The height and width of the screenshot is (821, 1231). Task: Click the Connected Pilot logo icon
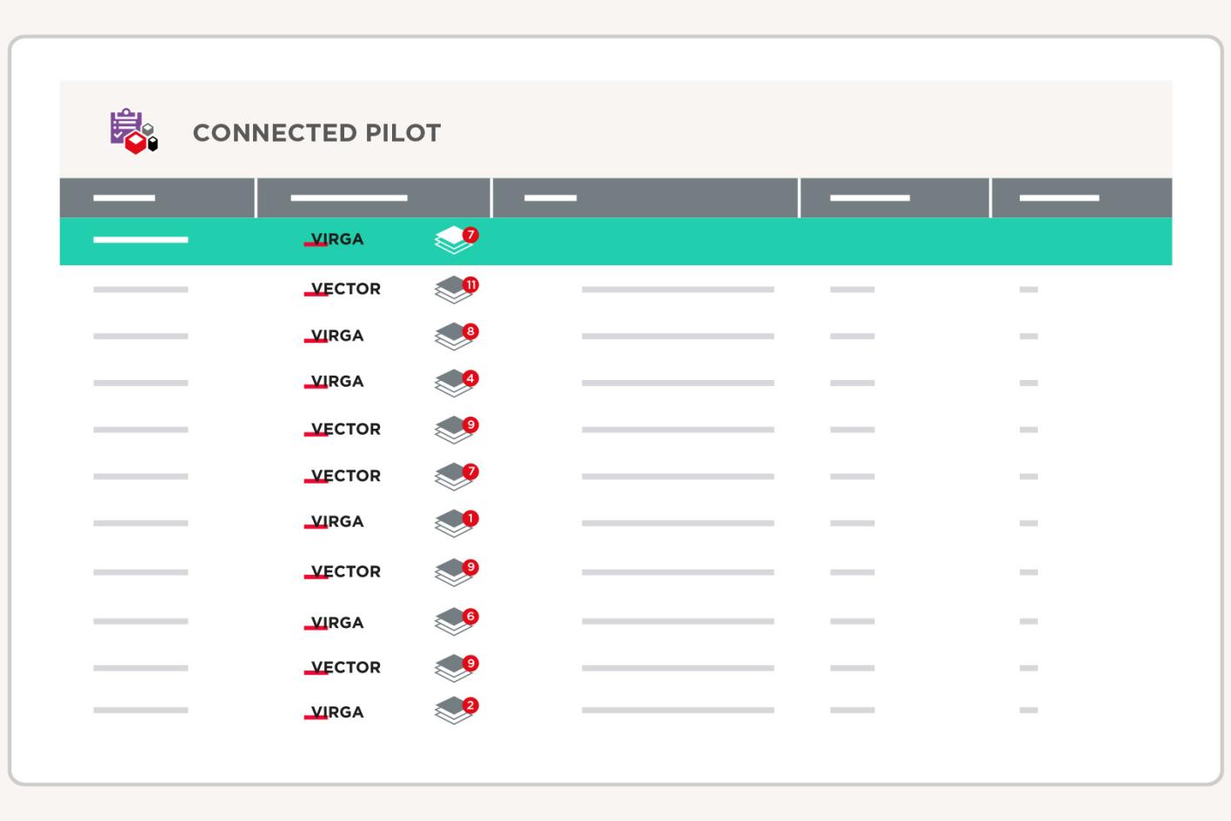(134, 131)
